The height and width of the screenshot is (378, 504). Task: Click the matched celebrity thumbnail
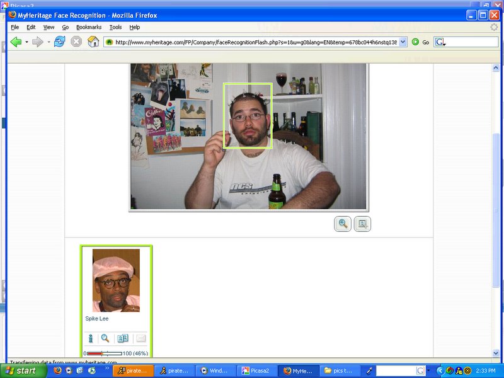(116, 280)
